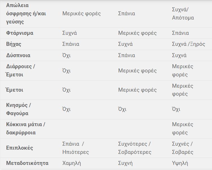212x170 pixels.
Task: Click the "Βήχας" row header
Action: 14,44
